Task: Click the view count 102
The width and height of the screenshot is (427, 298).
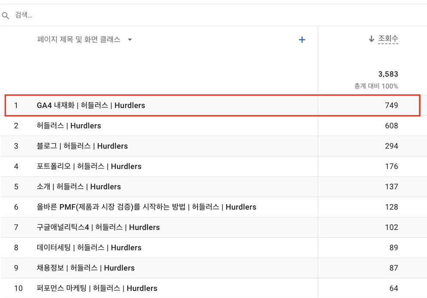Action: pos(391,227)
